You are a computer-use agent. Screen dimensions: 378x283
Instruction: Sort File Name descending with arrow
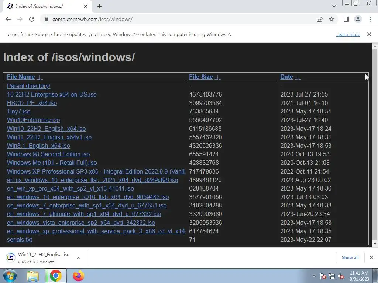tap(40, 77)
